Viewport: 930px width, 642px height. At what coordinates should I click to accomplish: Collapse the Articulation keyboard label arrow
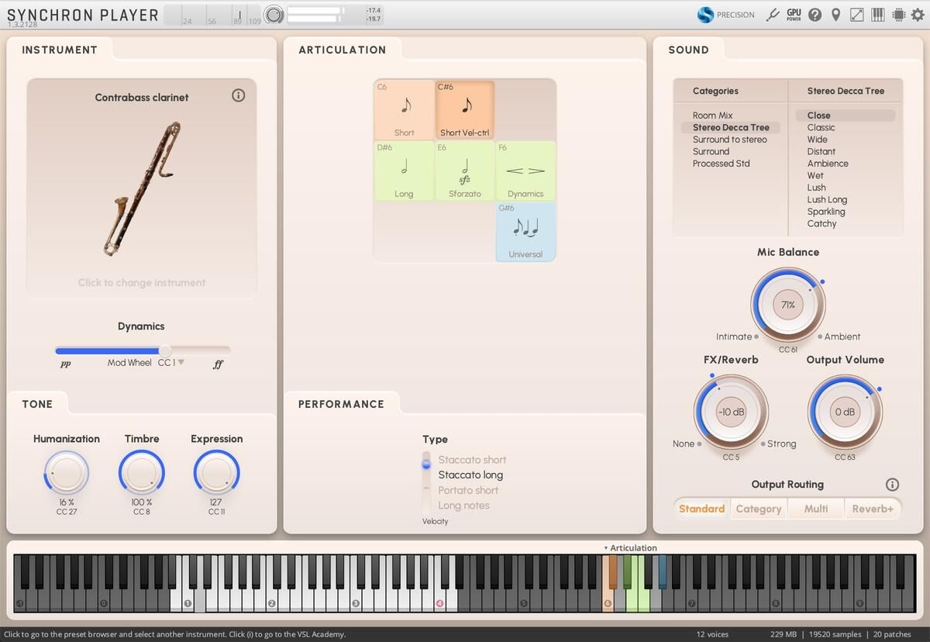(x=606, y=548)
